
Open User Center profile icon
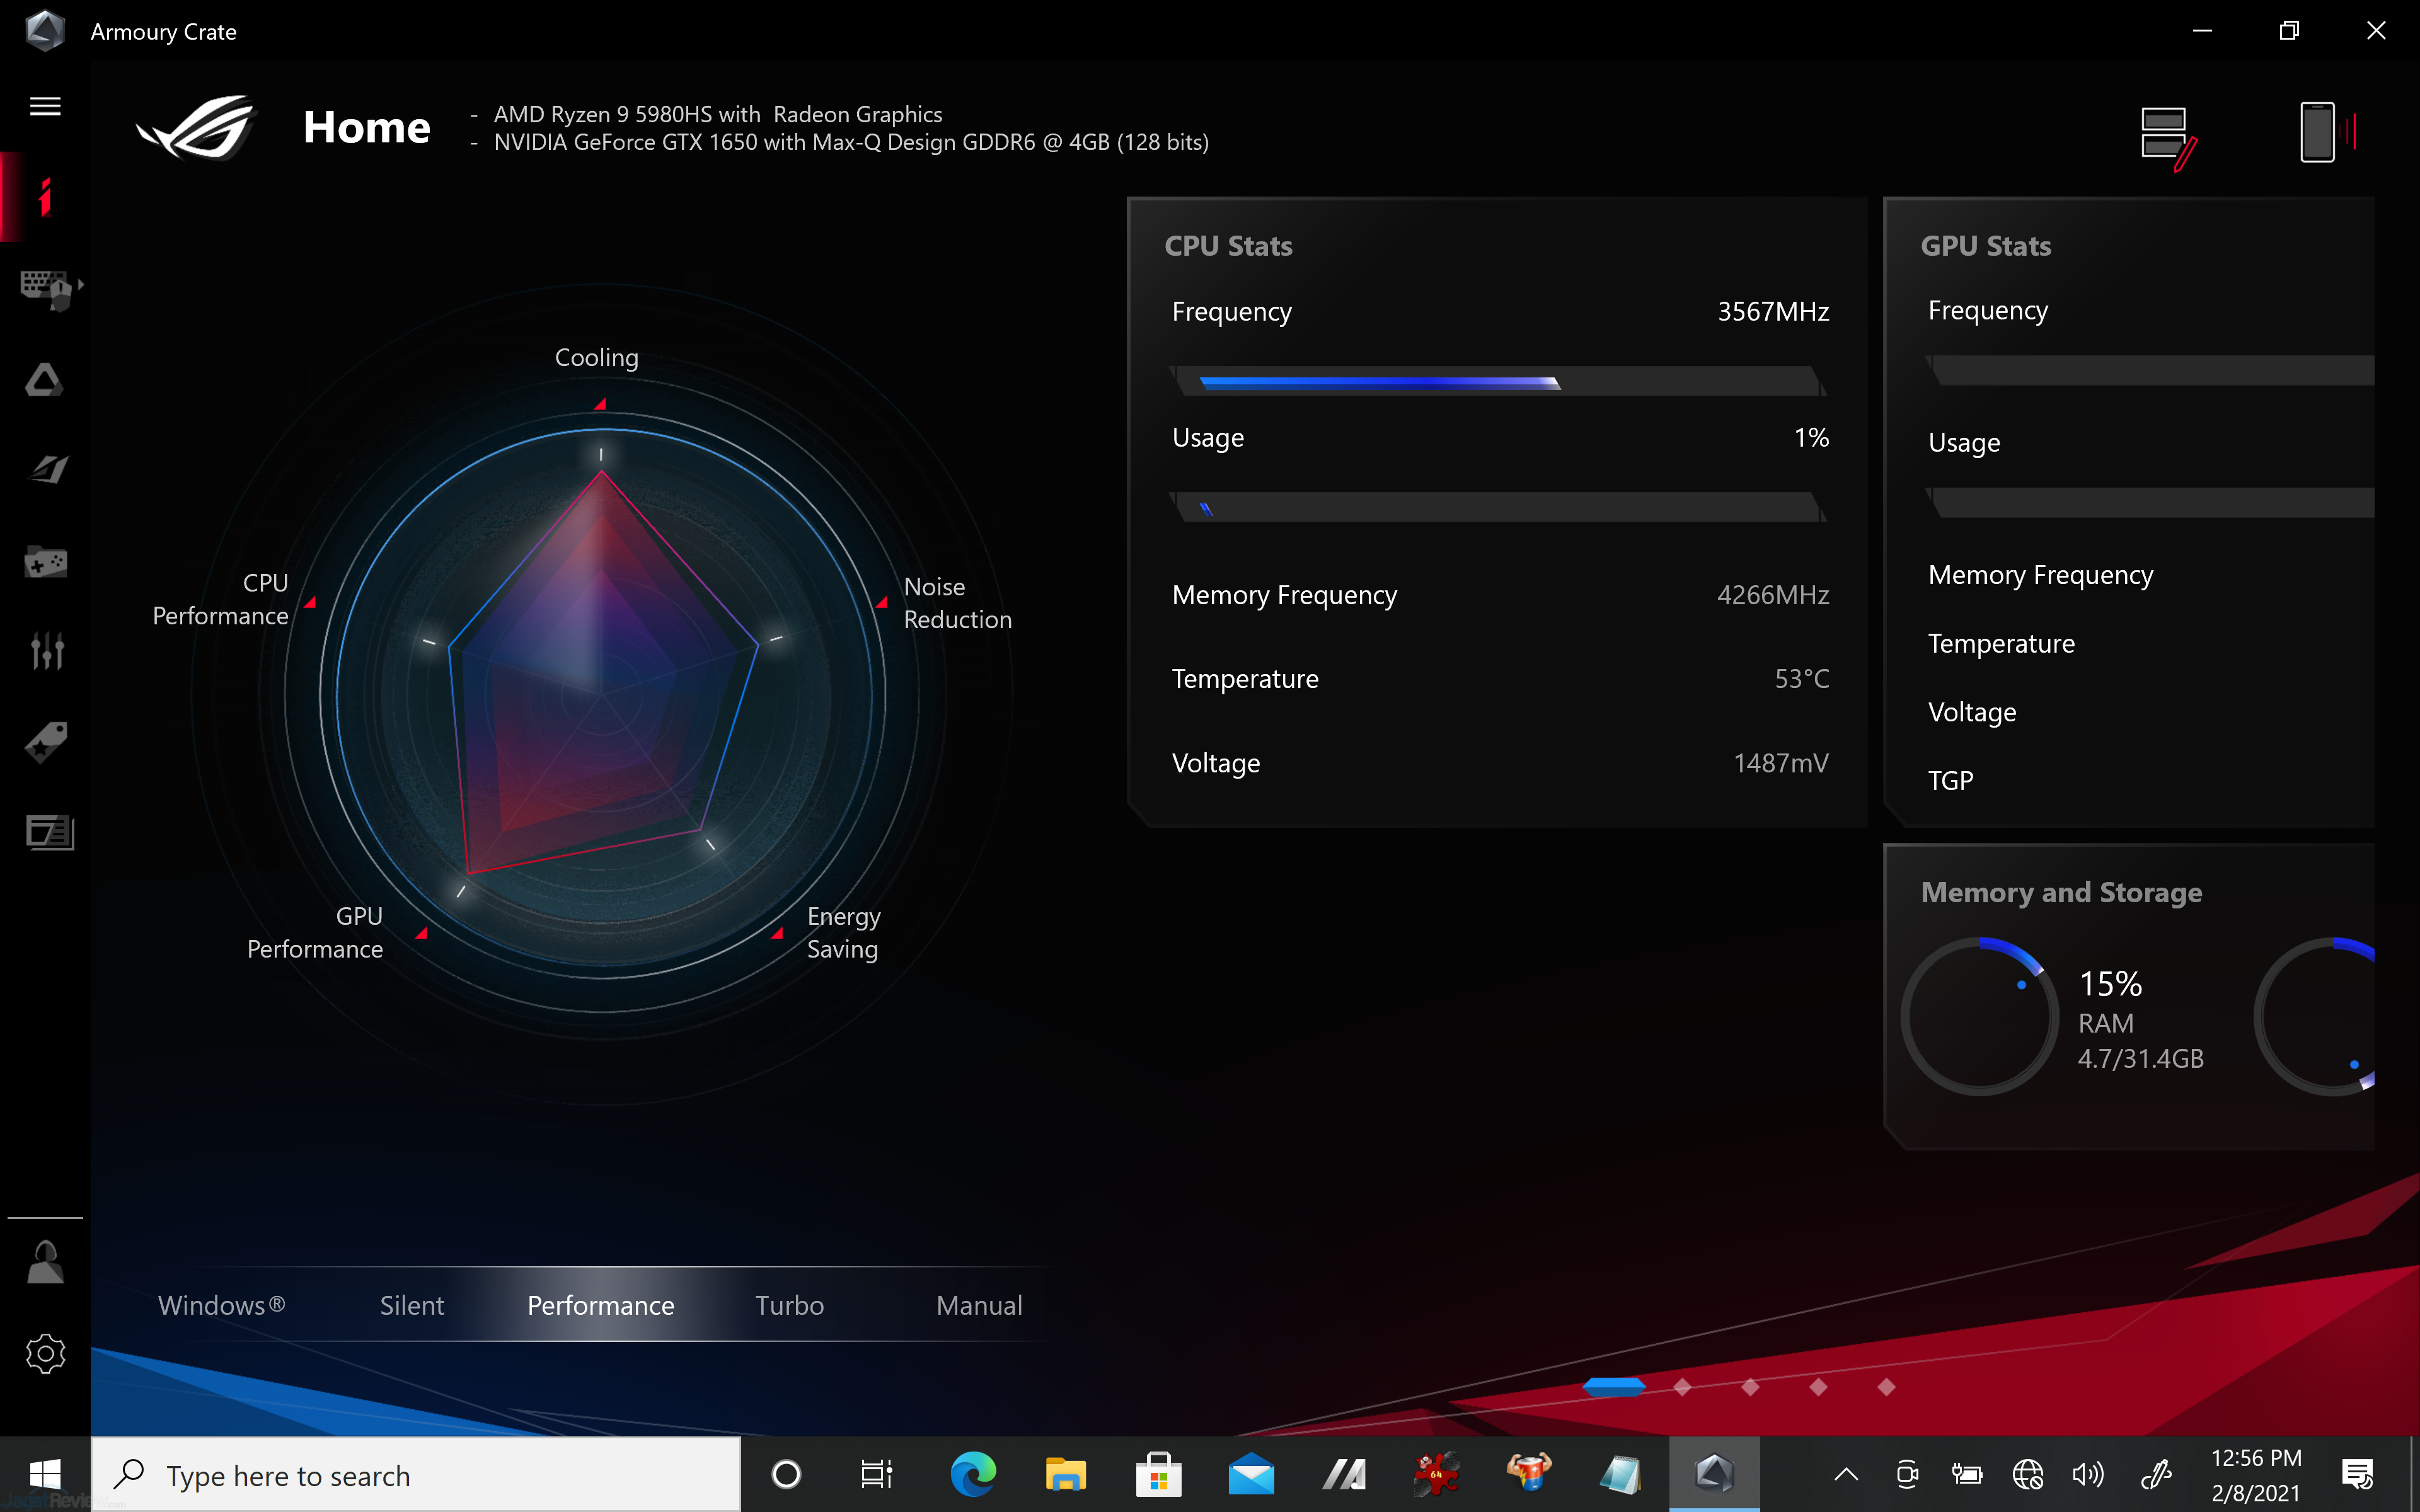point(46,1262)
